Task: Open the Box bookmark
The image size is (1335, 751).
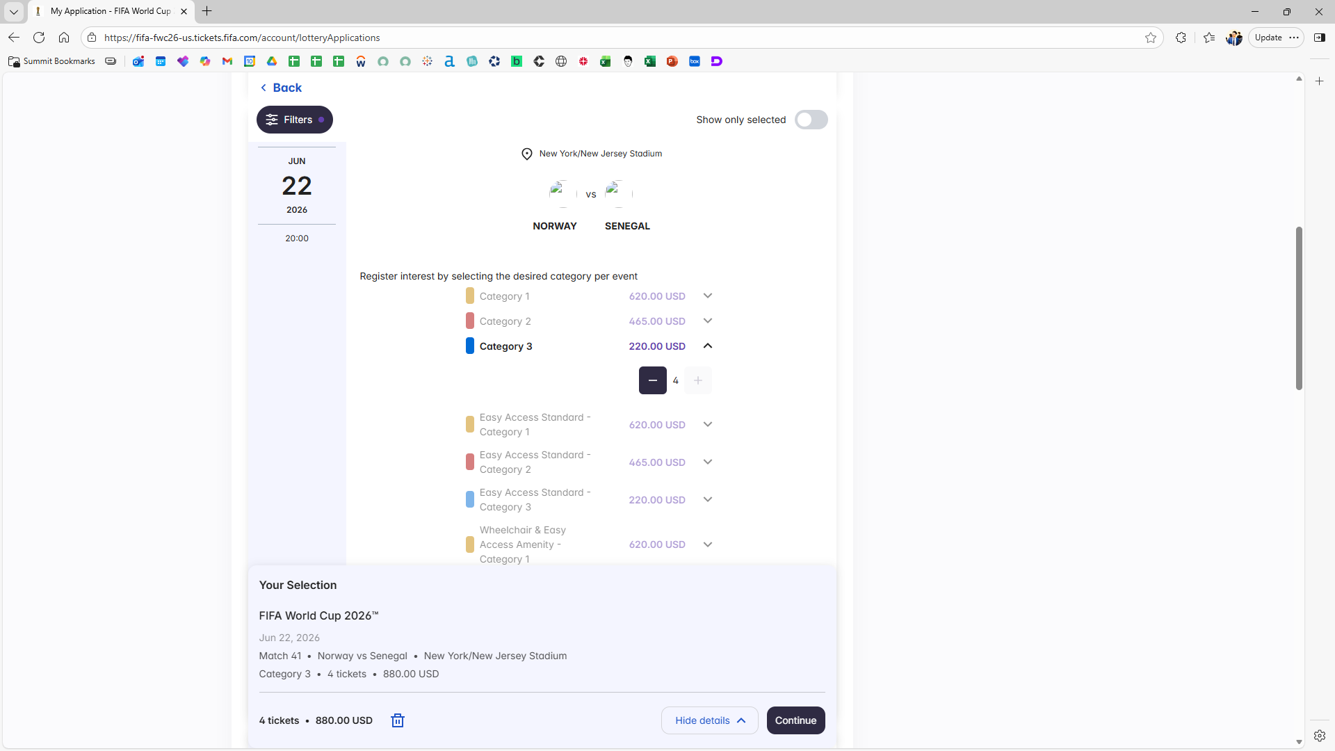Action: 695,61
